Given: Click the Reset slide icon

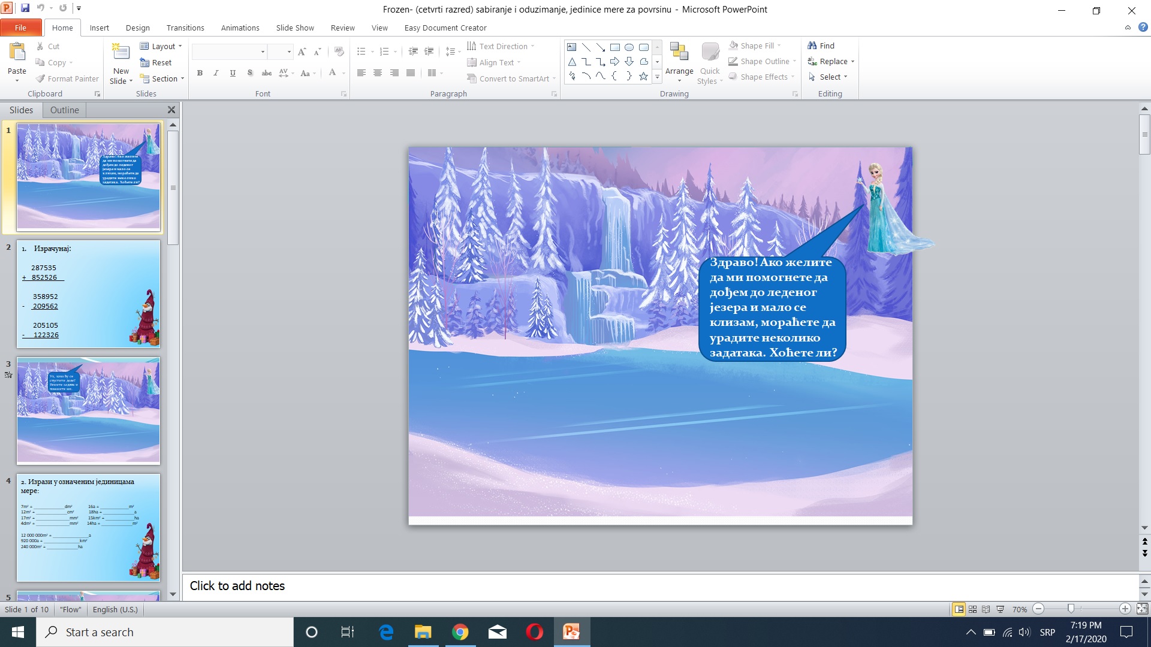Looking at the screenshot, I should [x=144, y=62].
